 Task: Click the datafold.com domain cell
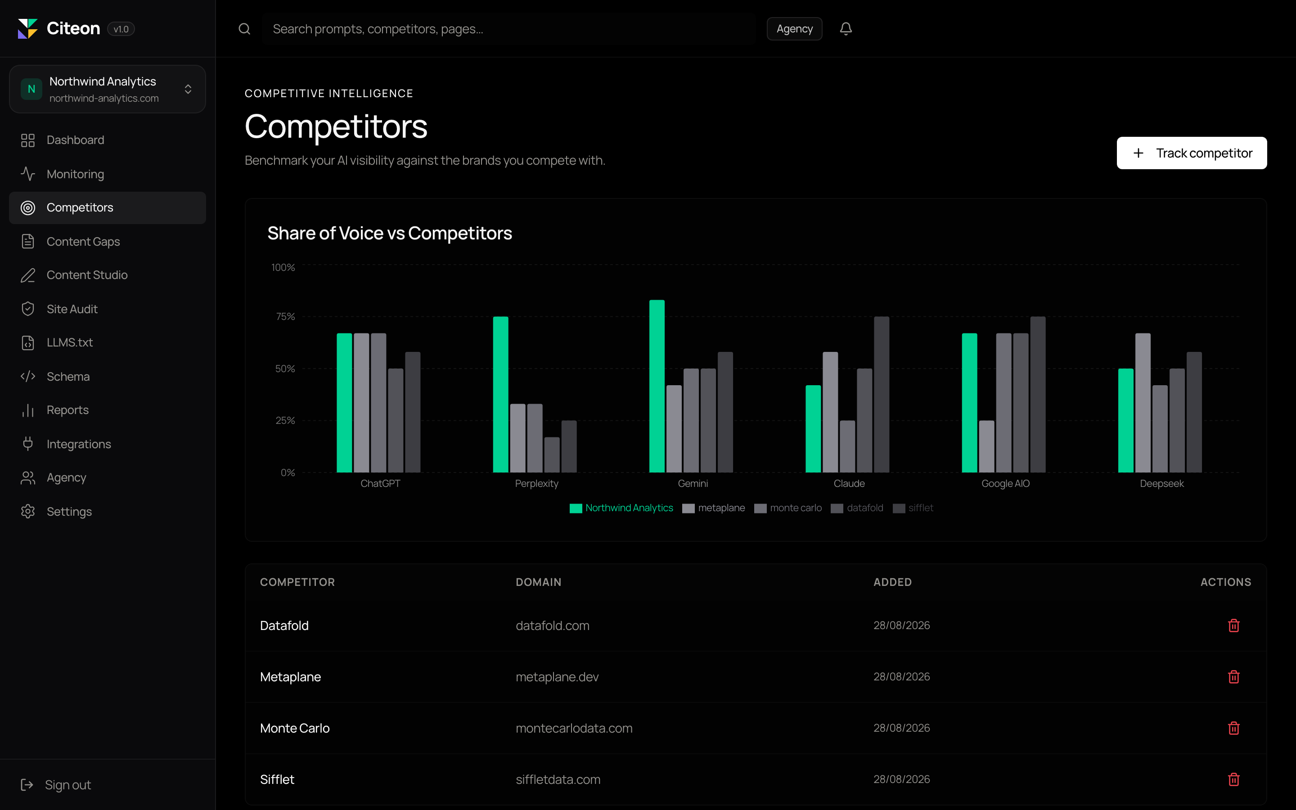552,625
